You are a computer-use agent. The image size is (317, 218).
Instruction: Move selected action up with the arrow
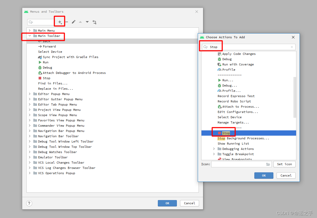tap(80, 22)
